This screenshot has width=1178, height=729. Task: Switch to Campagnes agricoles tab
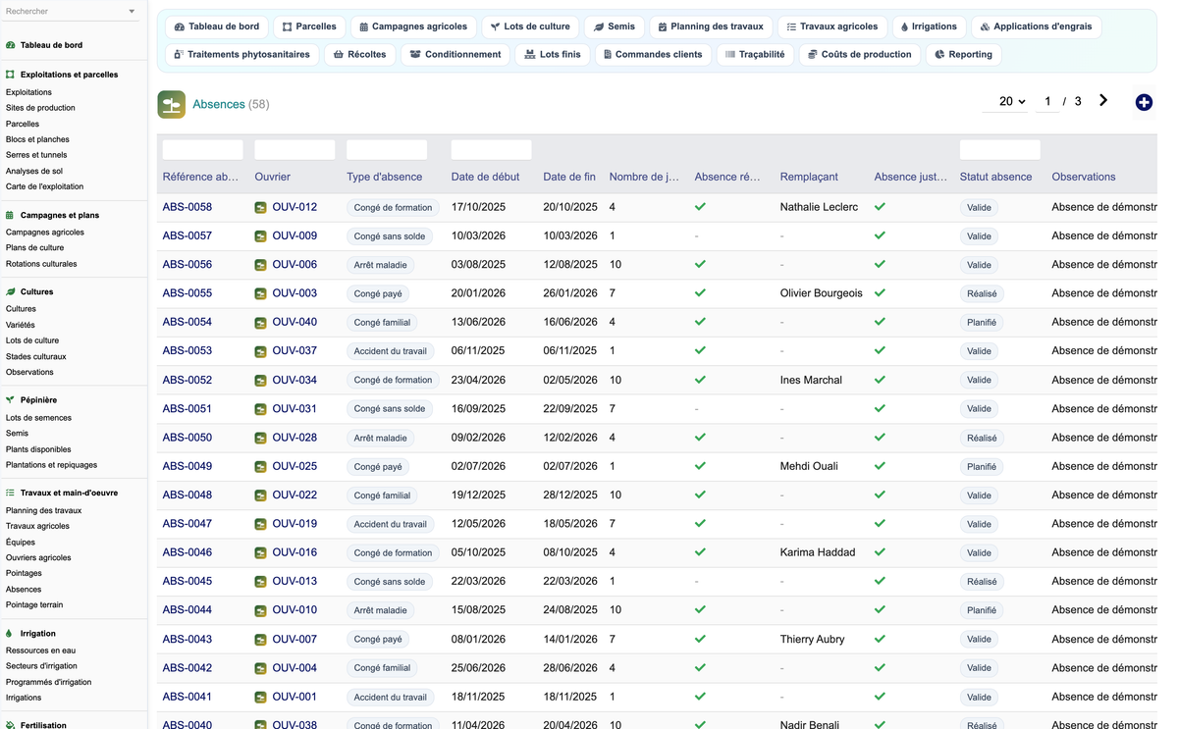(413, 26)
